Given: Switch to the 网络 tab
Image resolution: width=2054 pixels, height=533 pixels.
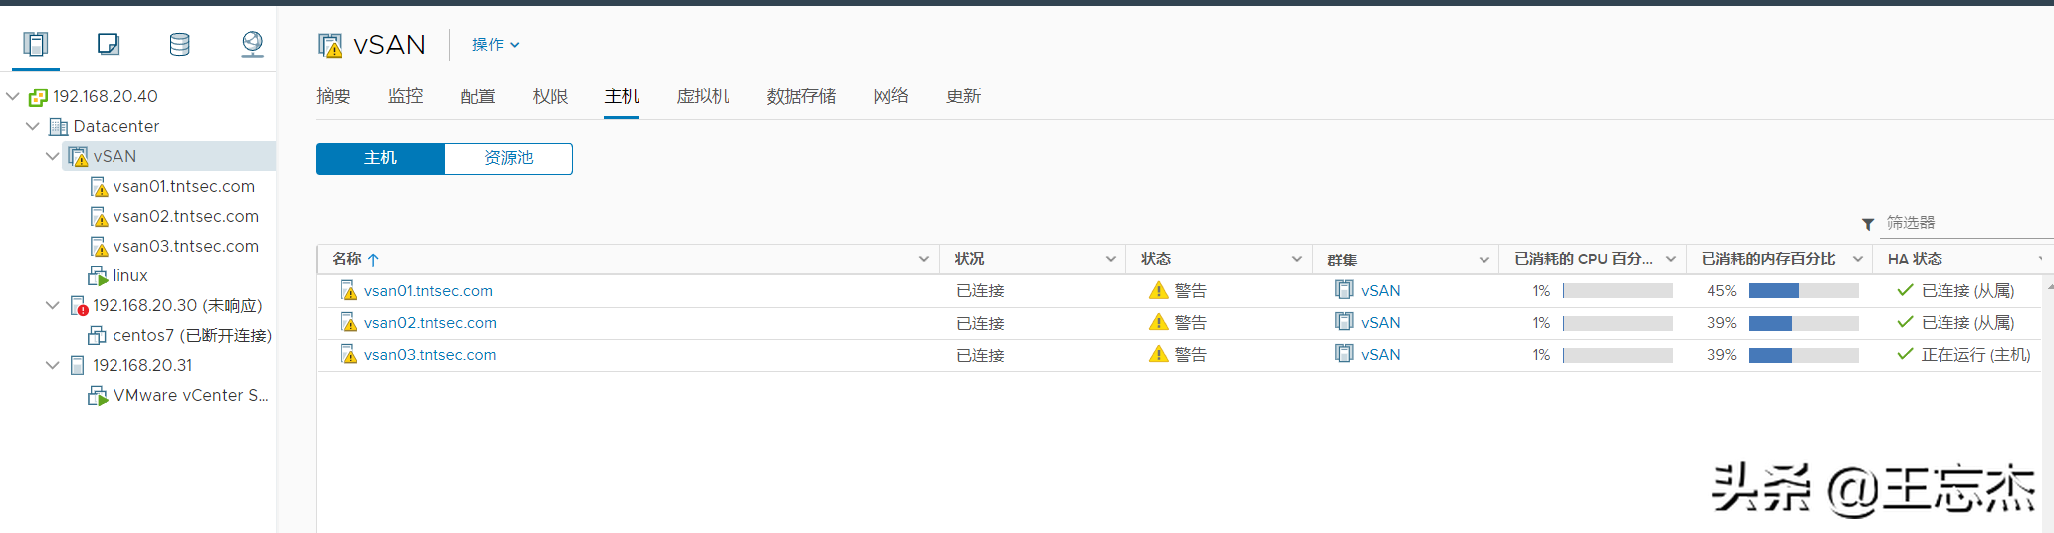Looking at the screenshot, I should click(x=891, y=96).
